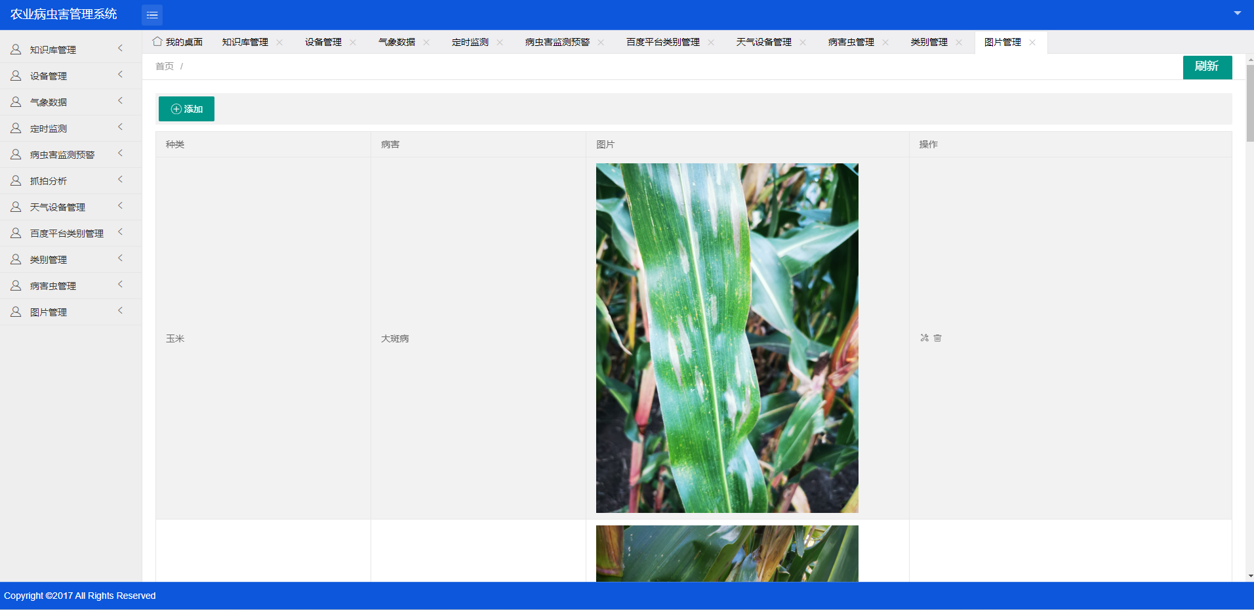Screen dimensions: 1254x610
Task: Switch to the 天气设备管理 tab
Action: (763, 42)
